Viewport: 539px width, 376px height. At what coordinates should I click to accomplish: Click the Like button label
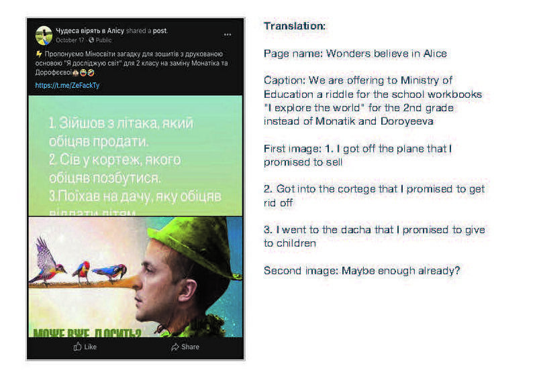[90, 347]
